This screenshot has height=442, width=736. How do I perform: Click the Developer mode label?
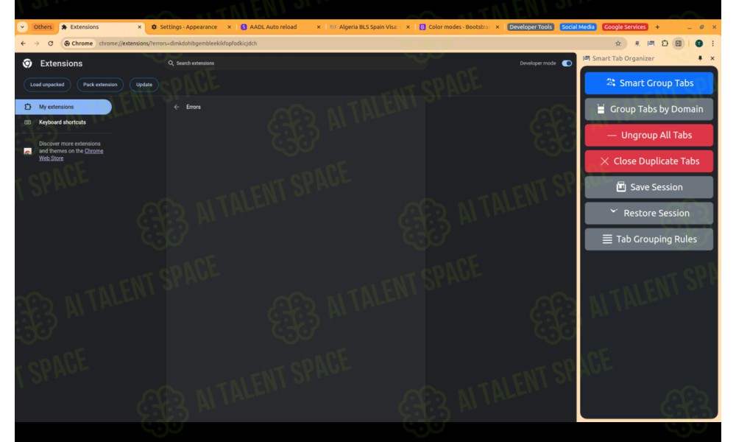coord(537,63)
